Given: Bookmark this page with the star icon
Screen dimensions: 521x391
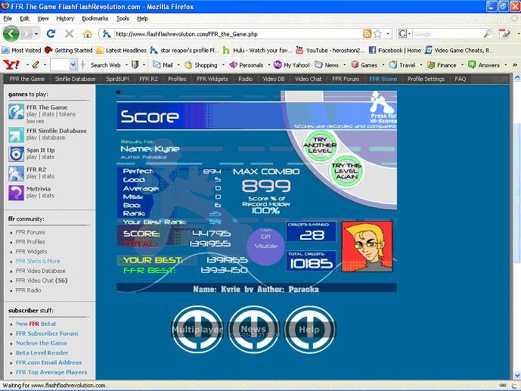Looking at the screenshot, I should point(378,33).
